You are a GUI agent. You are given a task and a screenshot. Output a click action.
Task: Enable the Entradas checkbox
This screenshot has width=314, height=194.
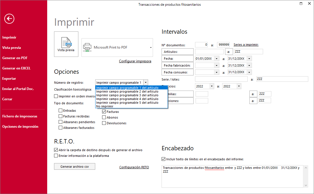60,110
